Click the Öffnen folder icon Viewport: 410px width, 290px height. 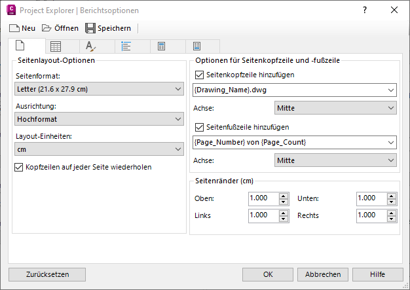(x=47, y=28)
